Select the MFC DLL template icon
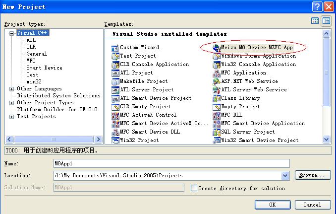 point(217,115)
